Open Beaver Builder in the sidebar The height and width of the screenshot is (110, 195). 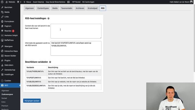tap(10, 56)
